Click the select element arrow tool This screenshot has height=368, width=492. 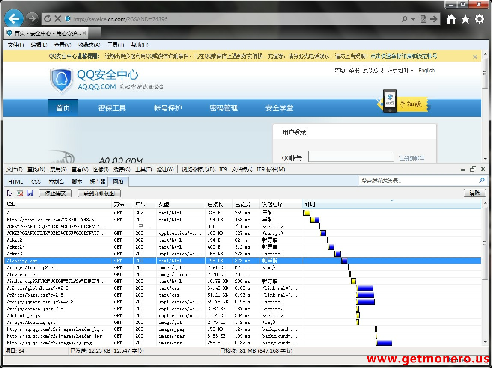(9, 193)
